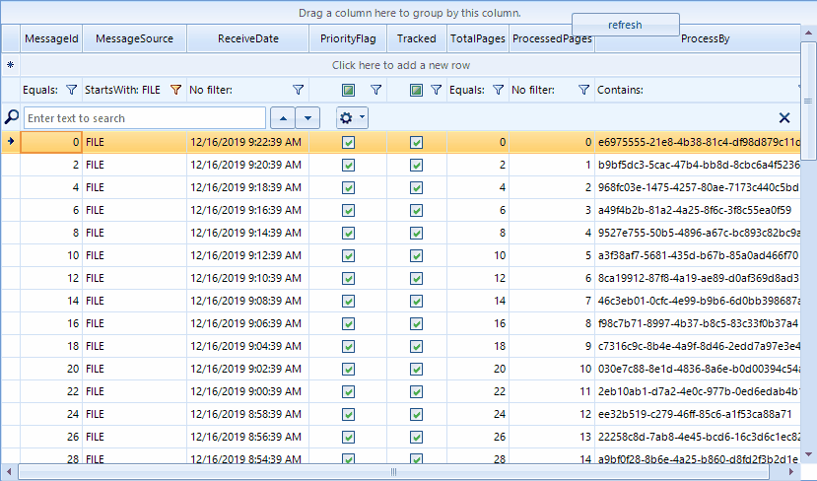Click the new row asterisk indicator
Image resolution: width=817 pixels, height=481 pixels.
(11, 65)
